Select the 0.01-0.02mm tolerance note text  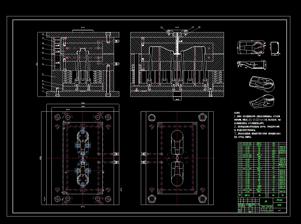click(255, 120)
